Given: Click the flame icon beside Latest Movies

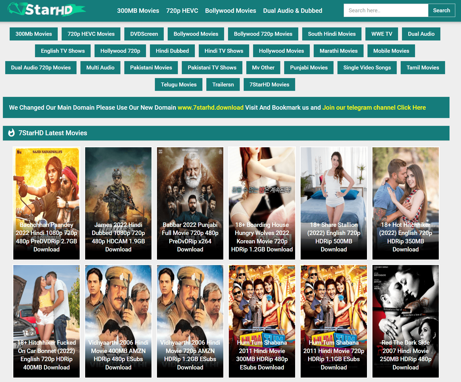Looking at the screenshot, I should point(11,133).
